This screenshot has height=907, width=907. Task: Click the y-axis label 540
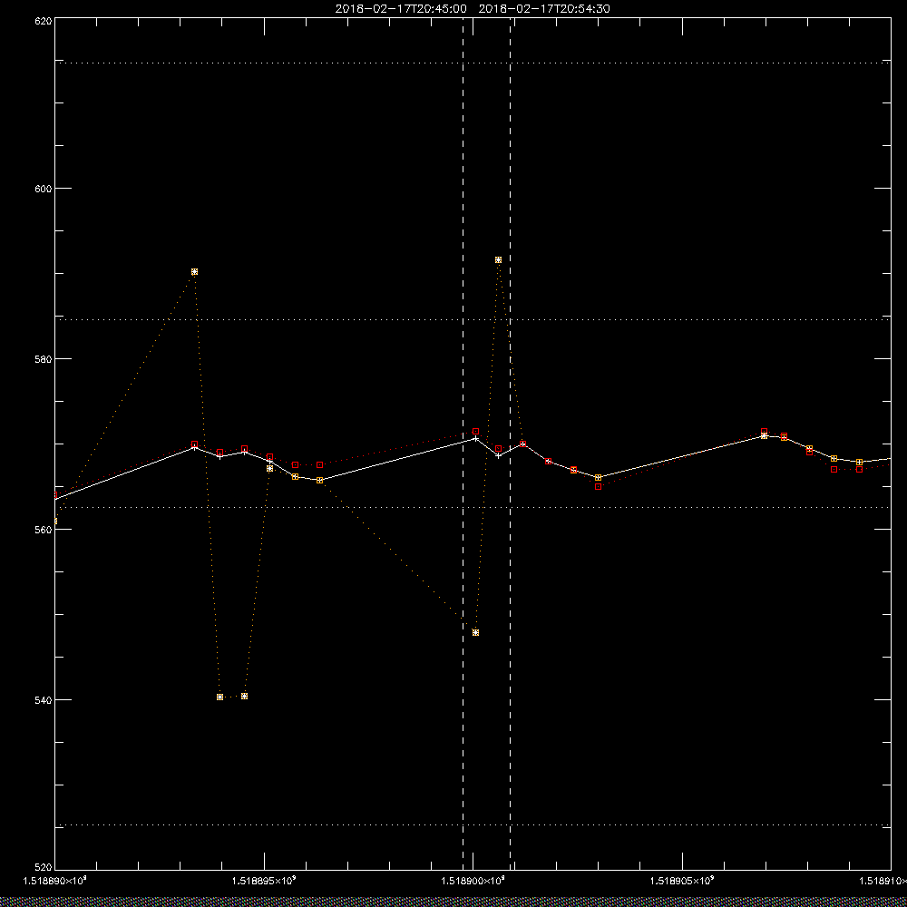[x=44, y=700]
